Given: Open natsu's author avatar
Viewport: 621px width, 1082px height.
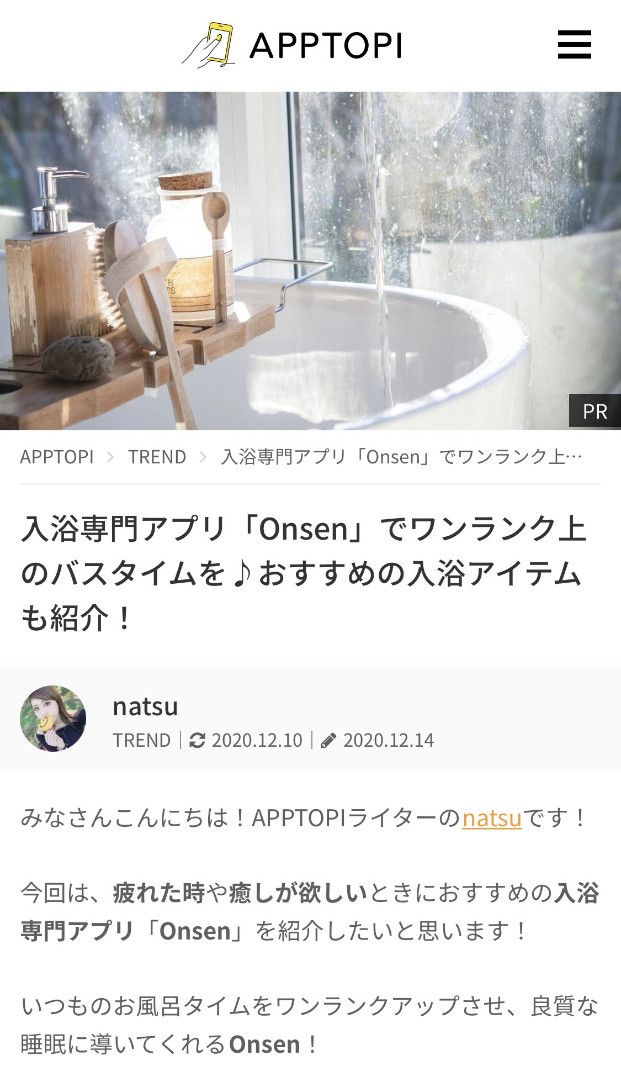Looking at the screenshot, I should pos(53,719).
